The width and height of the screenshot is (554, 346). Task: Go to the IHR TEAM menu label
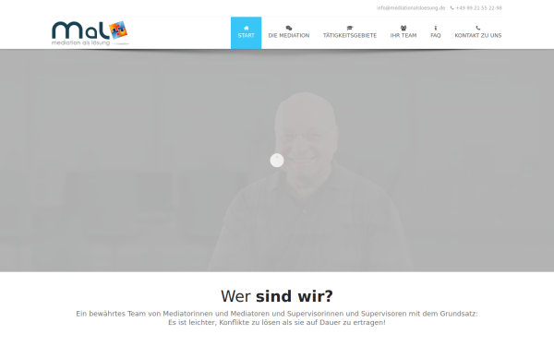pos(403,35)
